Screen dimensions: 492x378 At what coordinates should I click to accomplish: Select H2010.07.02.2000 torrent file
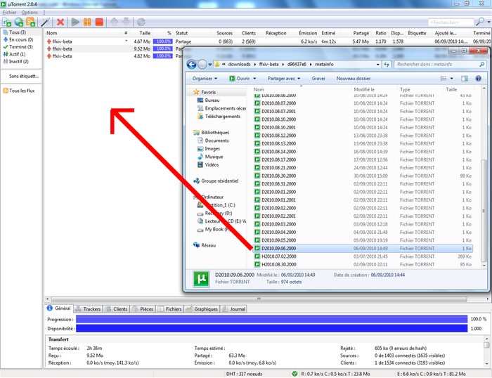pyautogui.click(x=363, y=256)
